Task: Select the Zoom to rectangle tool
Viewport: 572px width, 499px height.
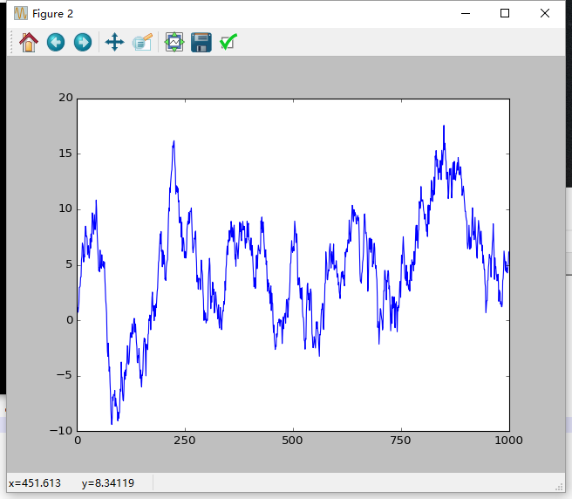Action: pos(142,43)
